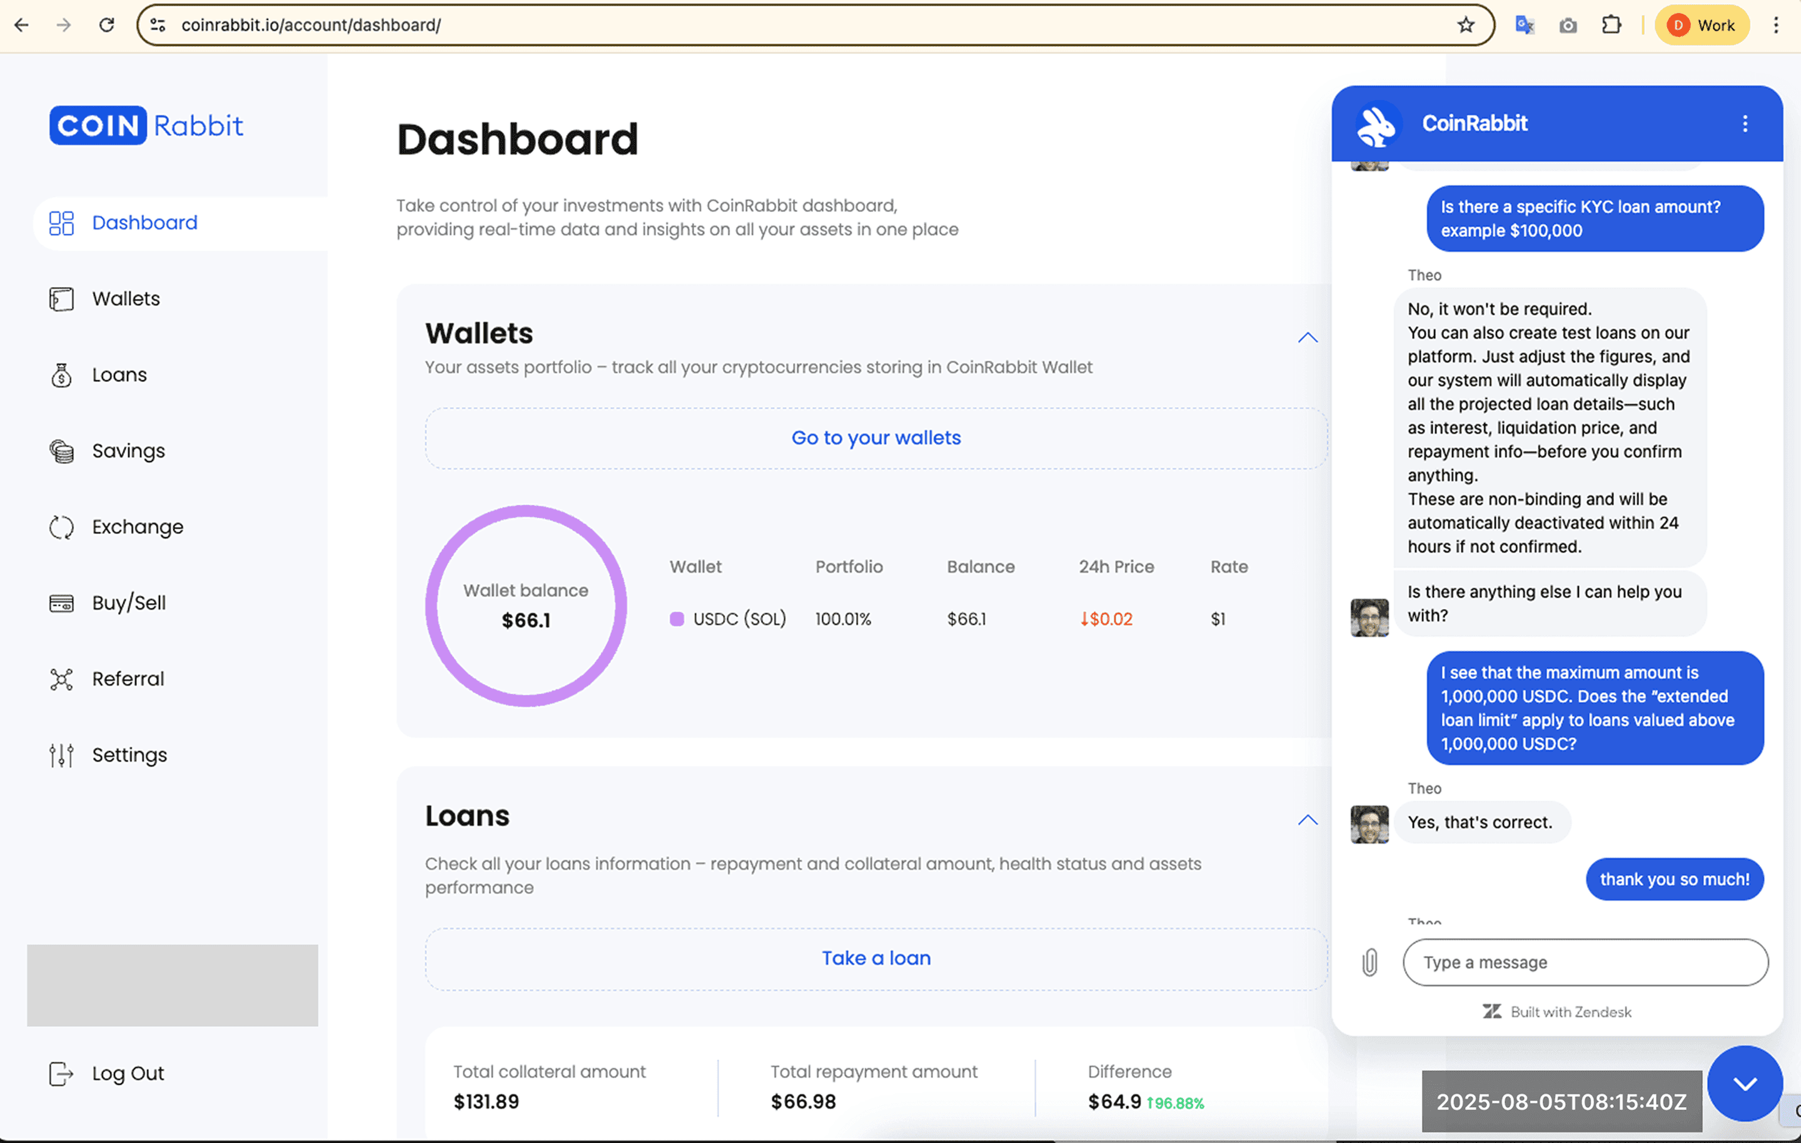Click the chat attachment paperclip icon

point(1370,963)
